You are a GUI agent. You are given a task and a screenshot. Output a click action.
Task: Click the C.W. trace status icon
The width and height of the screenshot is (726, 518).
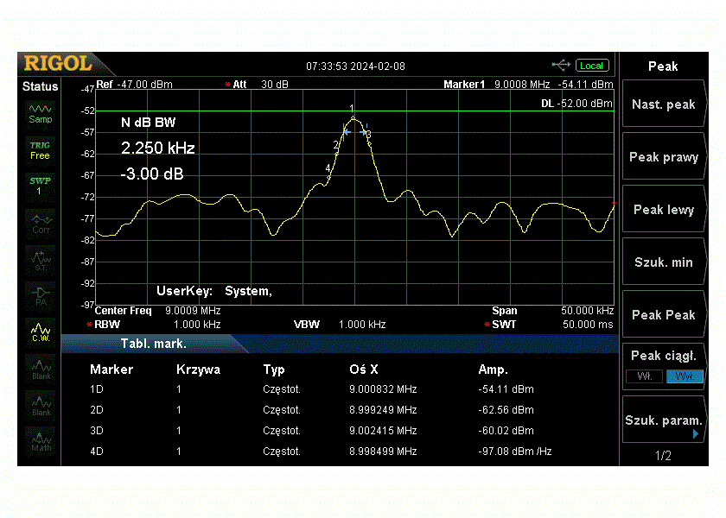[40, 332]
